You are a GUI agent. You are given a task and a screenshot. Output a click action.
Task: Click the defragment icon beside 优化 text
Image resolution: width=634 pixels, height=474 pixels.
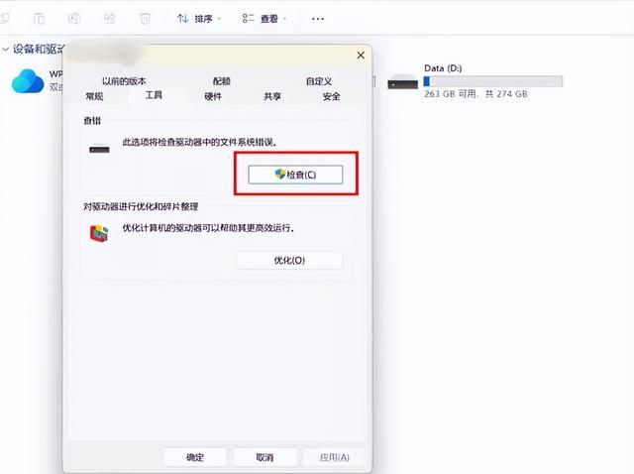(x=99, y=234)
